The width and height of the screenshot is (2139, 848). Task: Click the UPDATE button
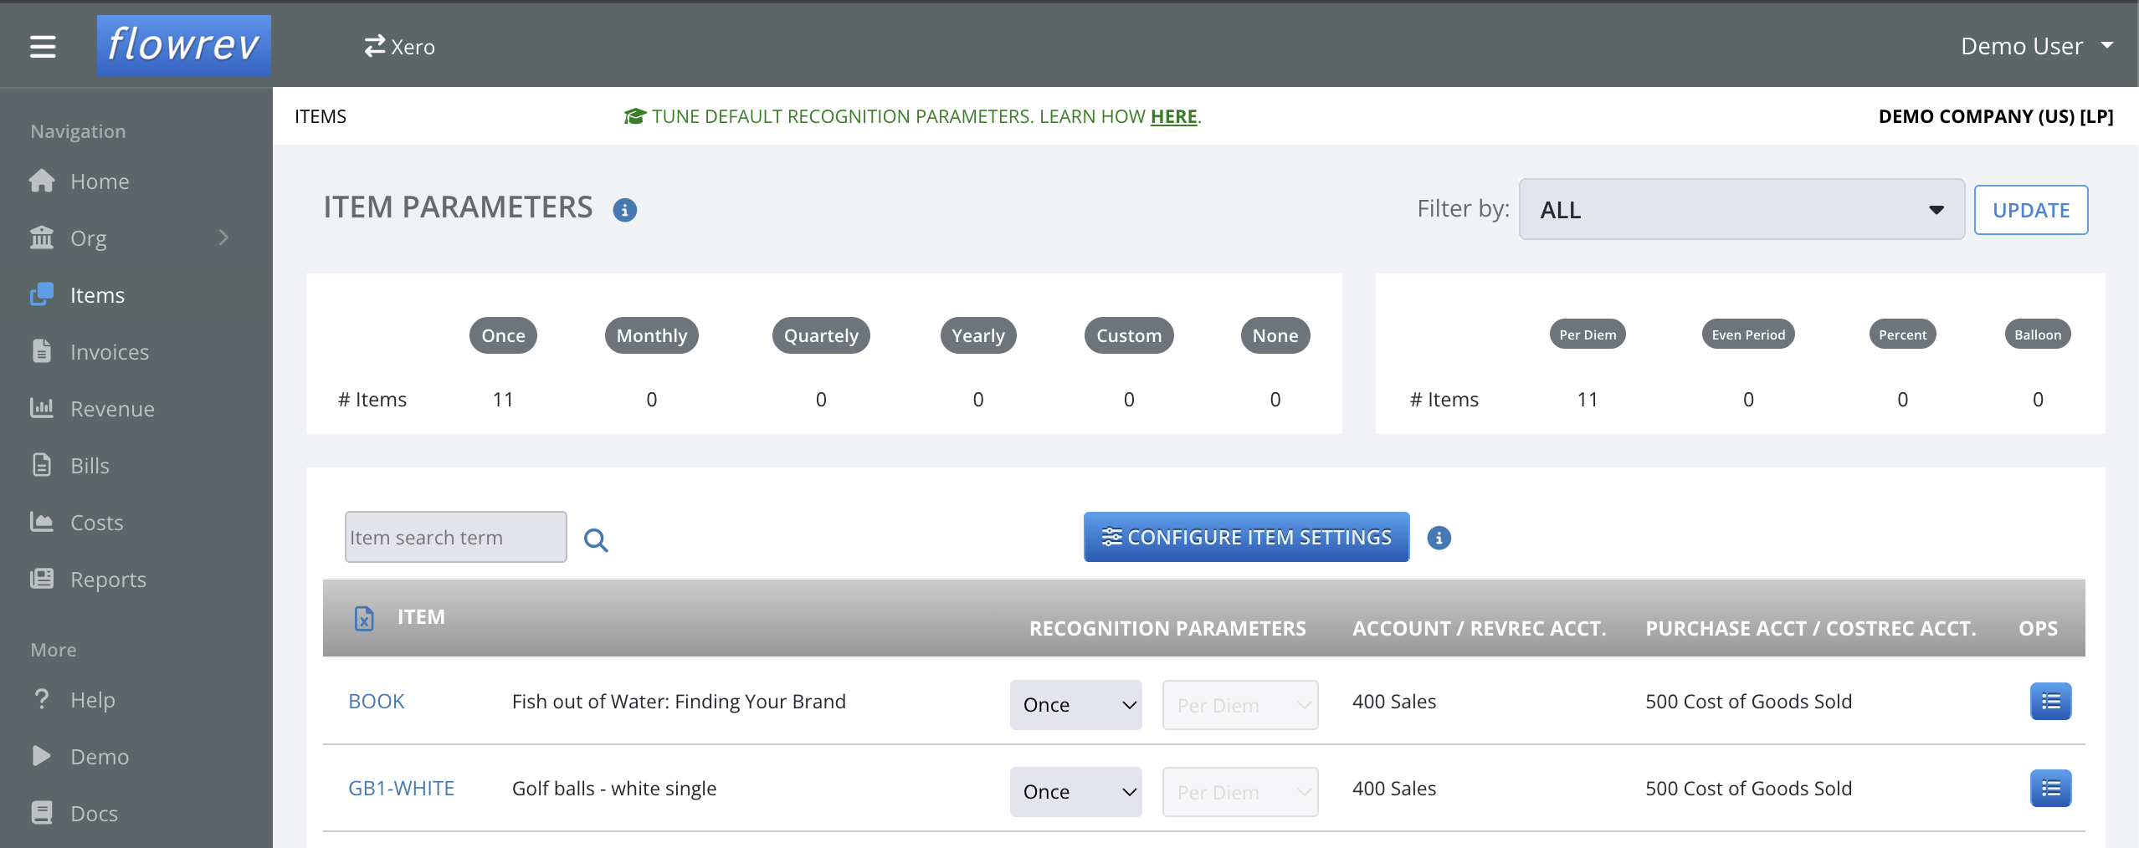[2031, 210]
